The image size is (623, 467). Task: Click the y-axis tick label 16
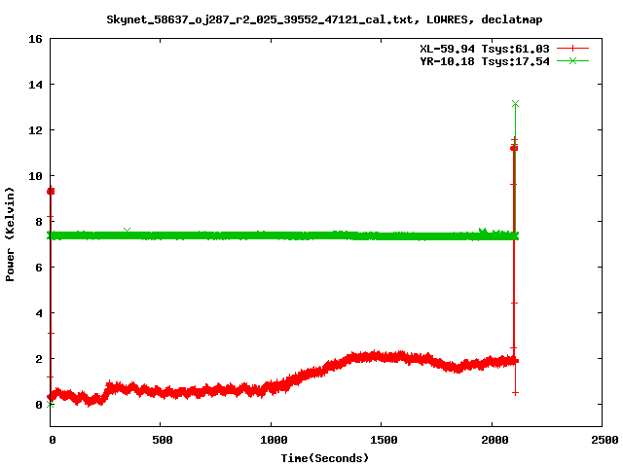[x=35, y=39]
